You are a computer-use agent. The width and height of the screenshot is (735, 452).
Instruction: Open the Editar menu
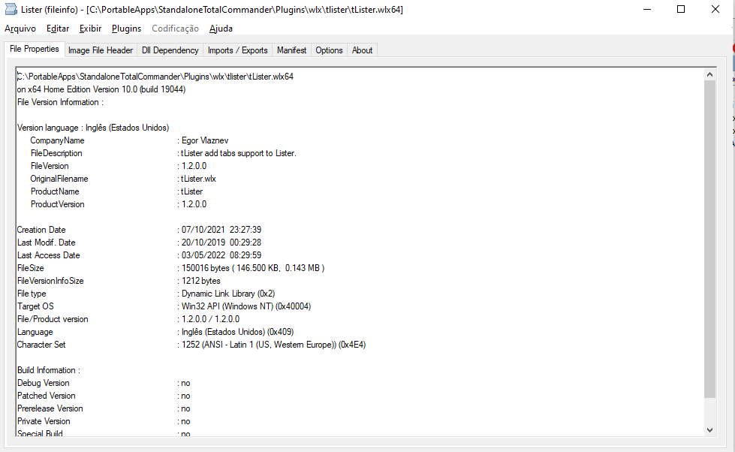(x=57, y=28)
